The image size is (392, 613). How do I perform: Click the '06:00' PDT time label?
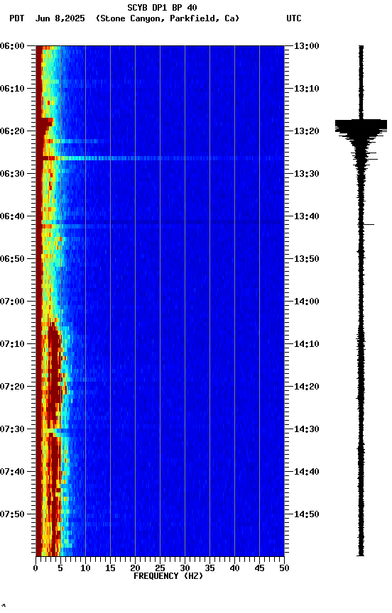point(12,46)
